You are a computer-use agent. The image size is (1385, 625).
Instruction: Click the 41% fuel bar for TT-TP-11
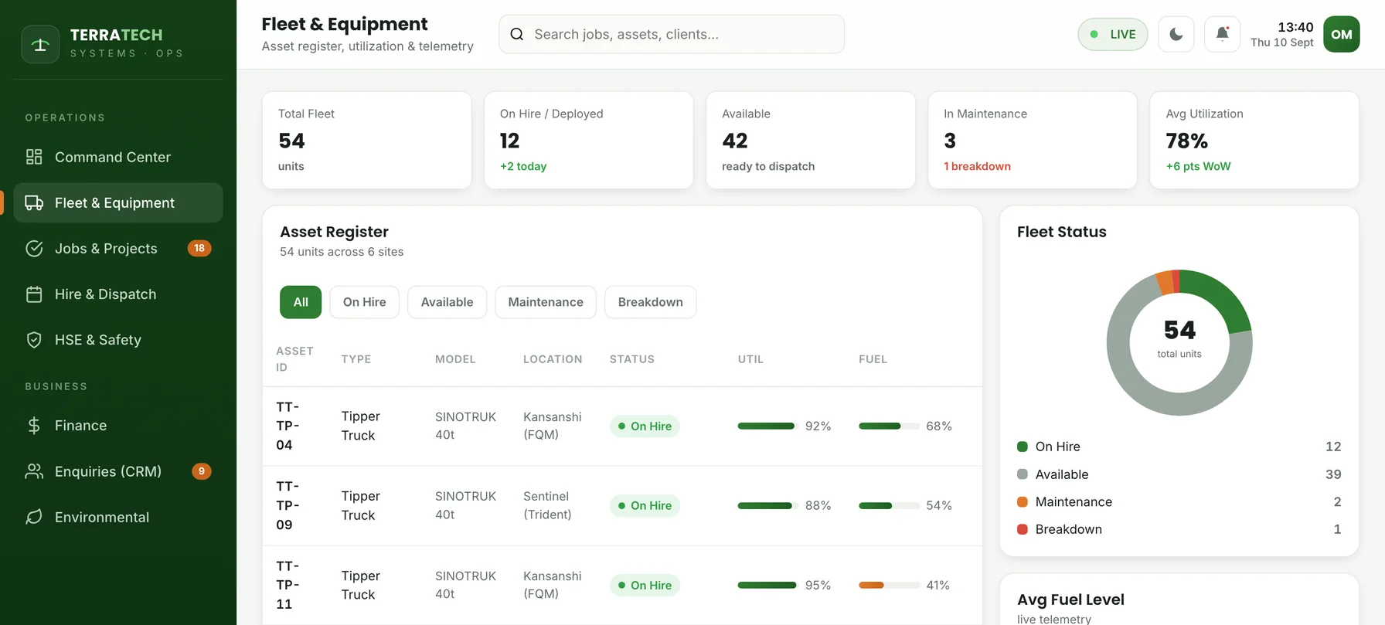(x=889, y=585)
